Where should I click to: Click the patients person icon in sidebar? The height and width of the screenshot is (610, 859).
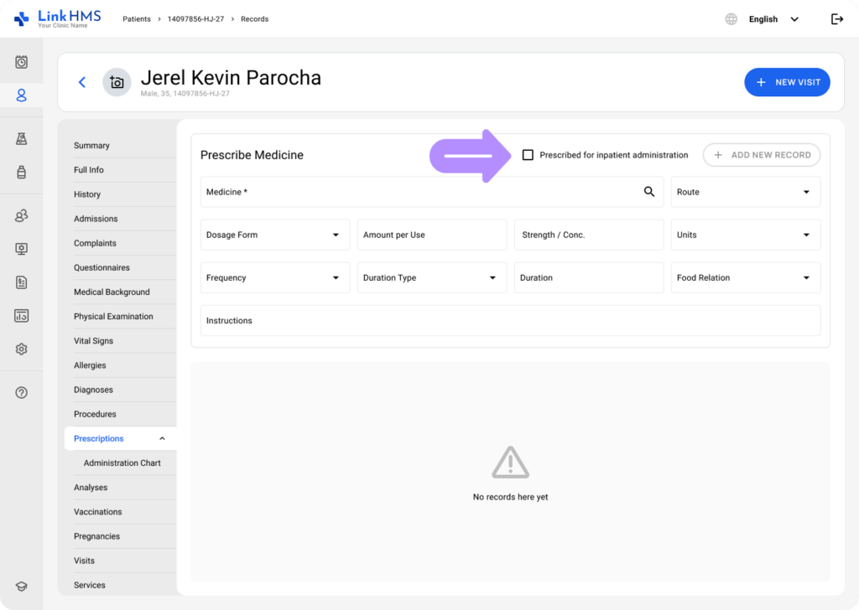(x=22, y=96)
